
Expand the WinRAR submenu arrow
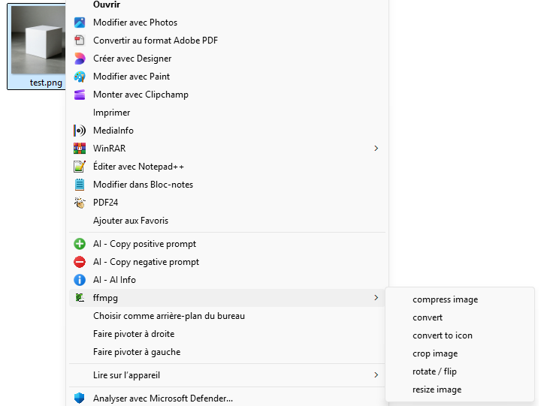tap(376, 149)
